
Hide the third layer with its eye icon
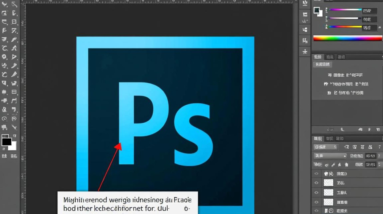[316, 193]
